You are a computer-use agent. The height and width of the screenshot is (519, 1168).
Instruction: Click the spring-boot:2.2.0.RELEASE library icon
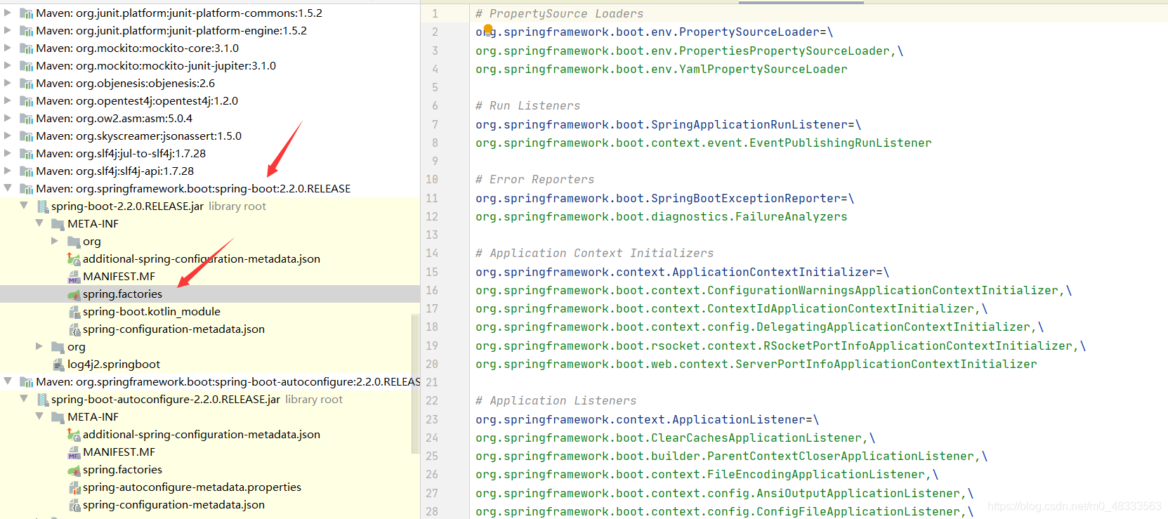(27, 189)
